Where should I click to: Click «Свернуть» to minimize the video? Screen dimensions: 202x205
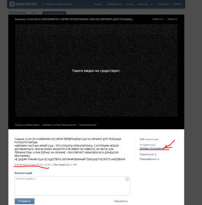tap(158, 19)
